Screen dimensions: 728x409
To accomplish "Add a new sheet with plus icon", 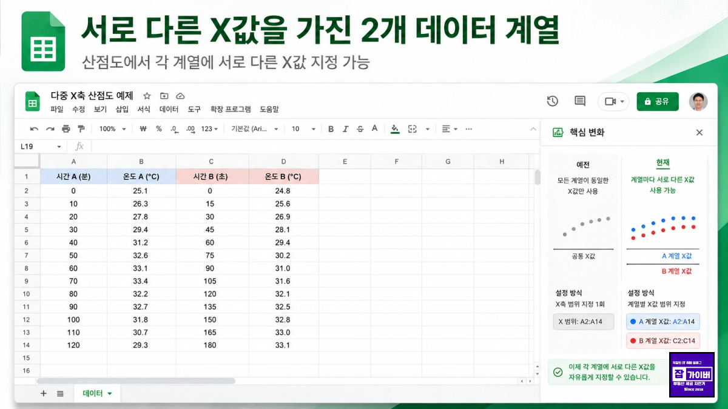I will [43, 393].
